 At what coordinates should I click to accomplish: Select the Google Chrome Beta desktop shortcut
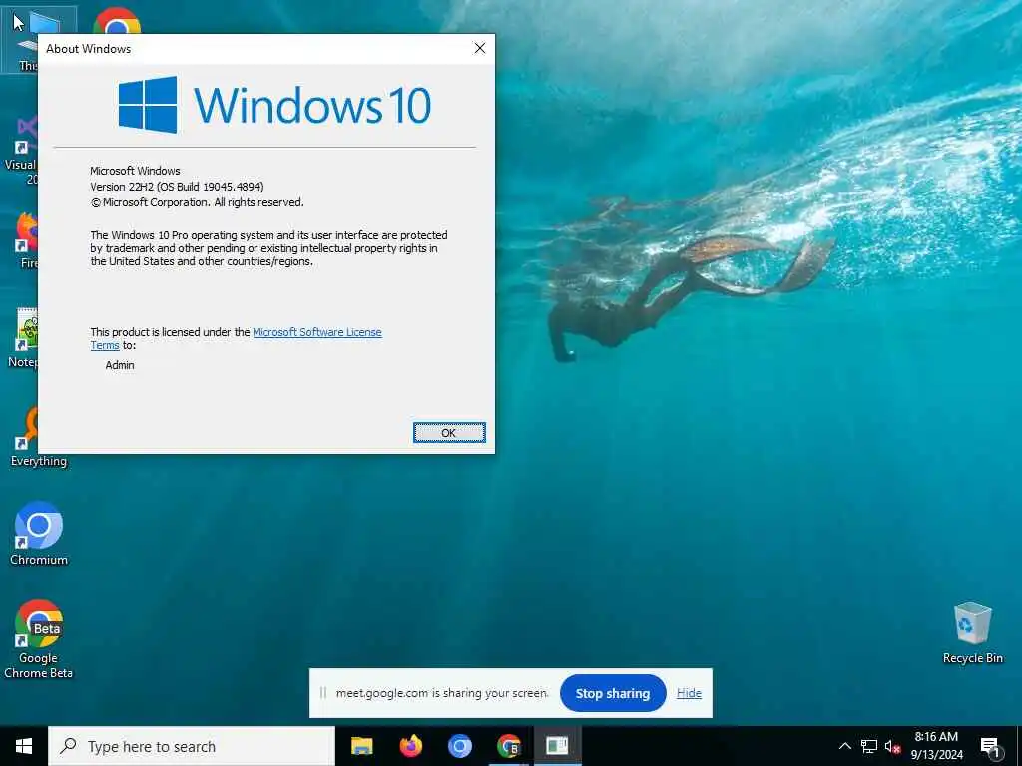[x=39, y=639]
